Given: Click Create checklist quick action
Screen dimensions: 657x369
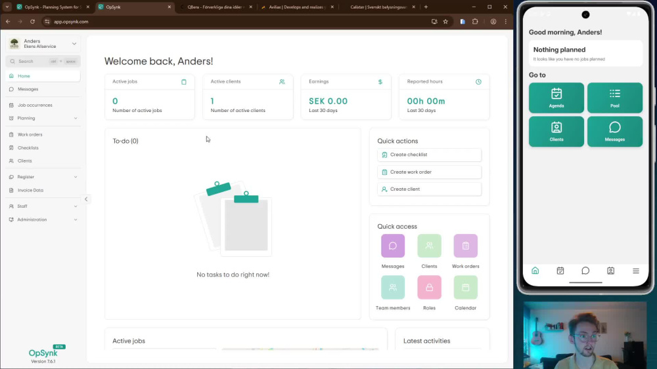Looking at the screenshot, I should click(429, 155).
